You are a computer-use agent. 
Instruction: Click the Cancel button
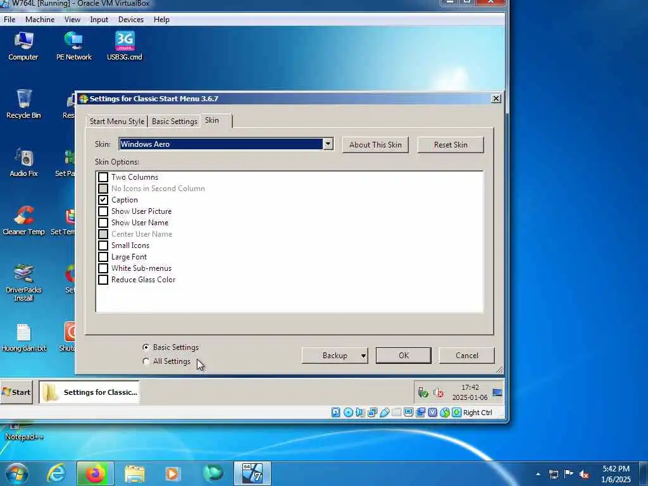(x=466, y=356)
